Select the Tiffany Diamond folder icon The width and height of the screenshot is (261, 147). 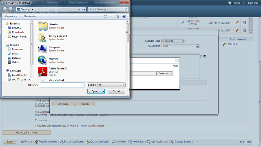[42, 38]
